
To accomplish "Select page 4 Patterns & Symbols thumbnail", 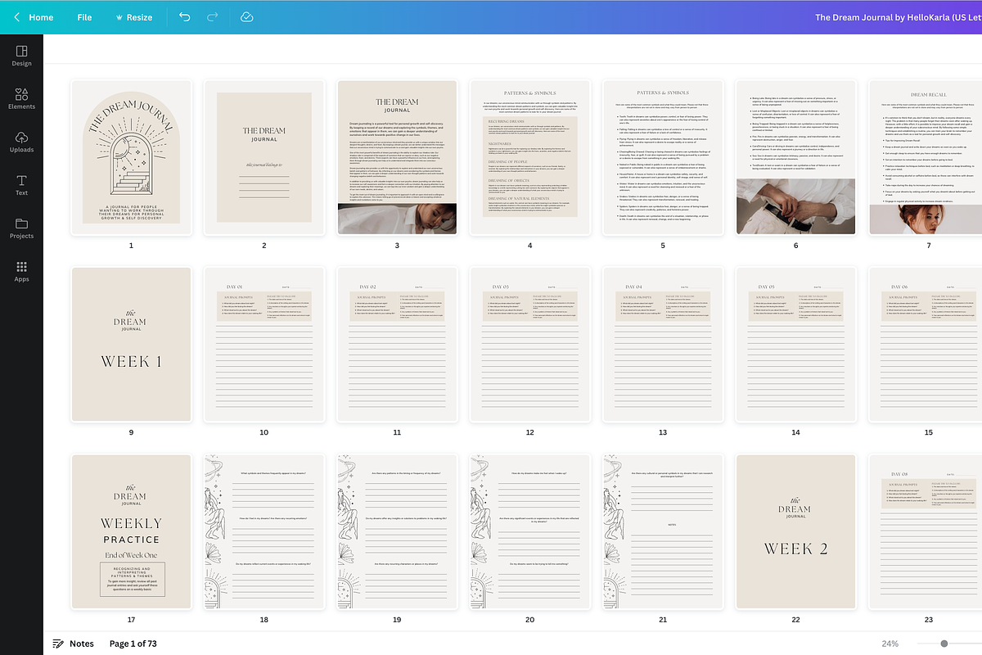I will pyautogui.click(x=530, y=157).
